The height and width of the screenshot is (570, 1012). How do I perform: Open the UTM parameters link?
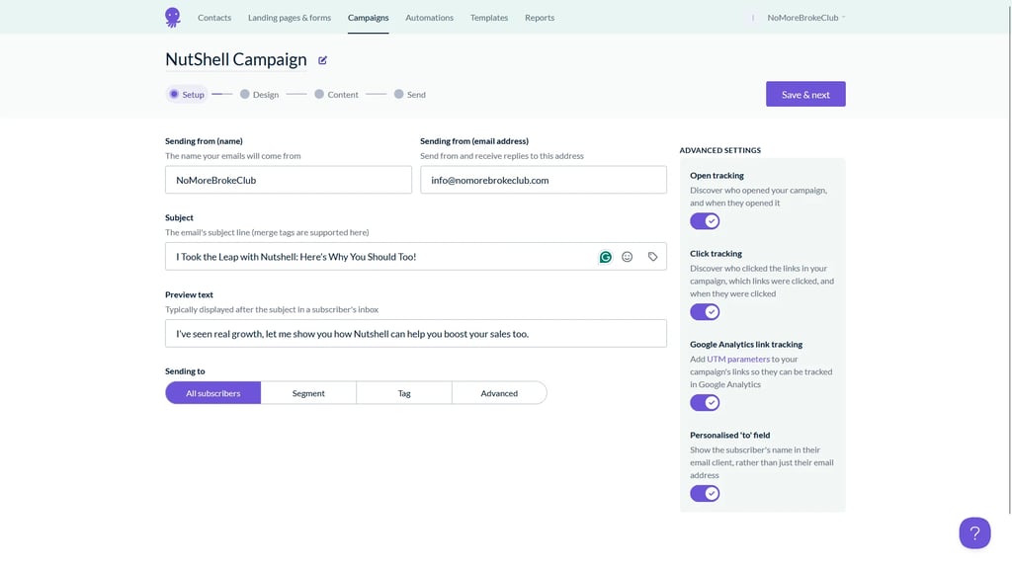coord(738,360)
